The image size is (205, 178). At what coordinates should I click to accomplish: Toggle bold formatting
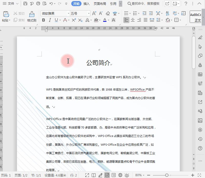point(44,20)
